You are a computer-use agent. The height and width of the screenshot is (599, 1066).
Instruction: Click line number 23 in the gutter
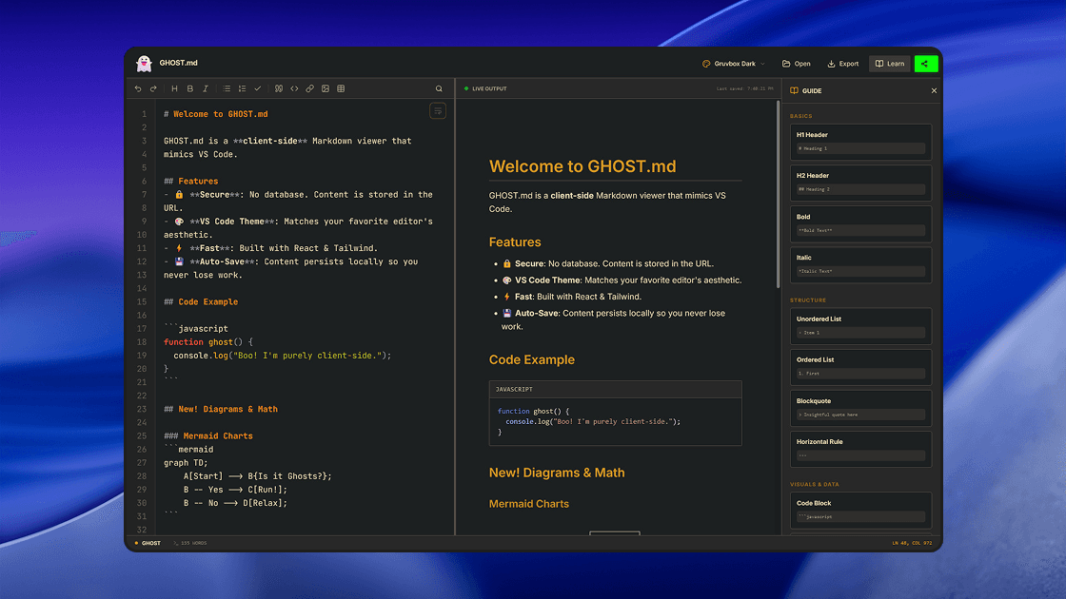[x=142, y=410]
